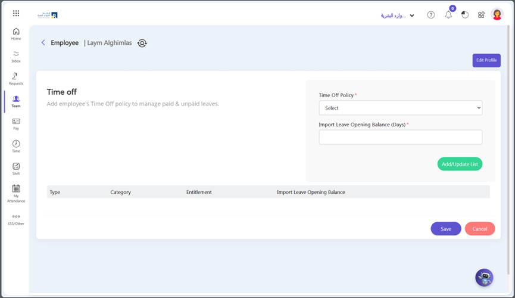Open the apps grid menu icon
The image size is (515, 298).
point(16,13)
